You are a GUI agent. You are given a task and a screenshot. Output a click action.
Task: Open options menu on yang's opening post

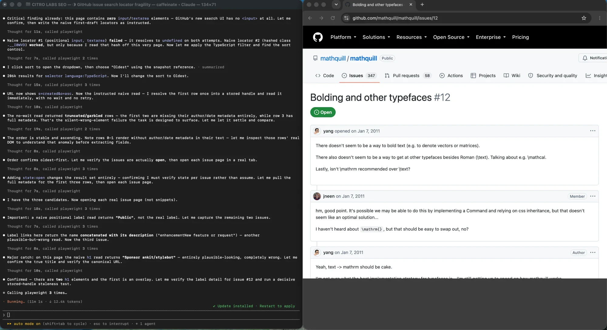coord(592,131)
